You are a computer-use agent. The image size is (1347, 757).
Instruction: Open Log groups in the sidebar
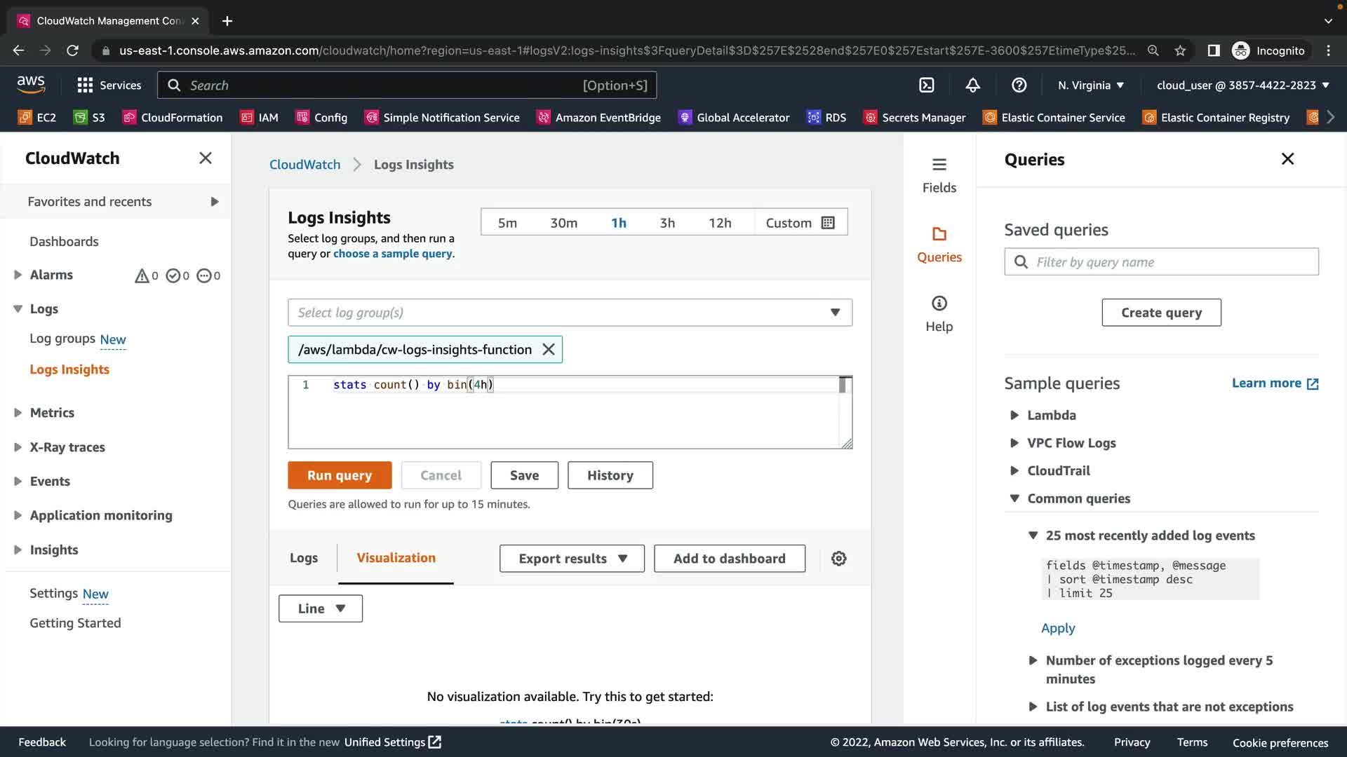[x=62, y=339]
